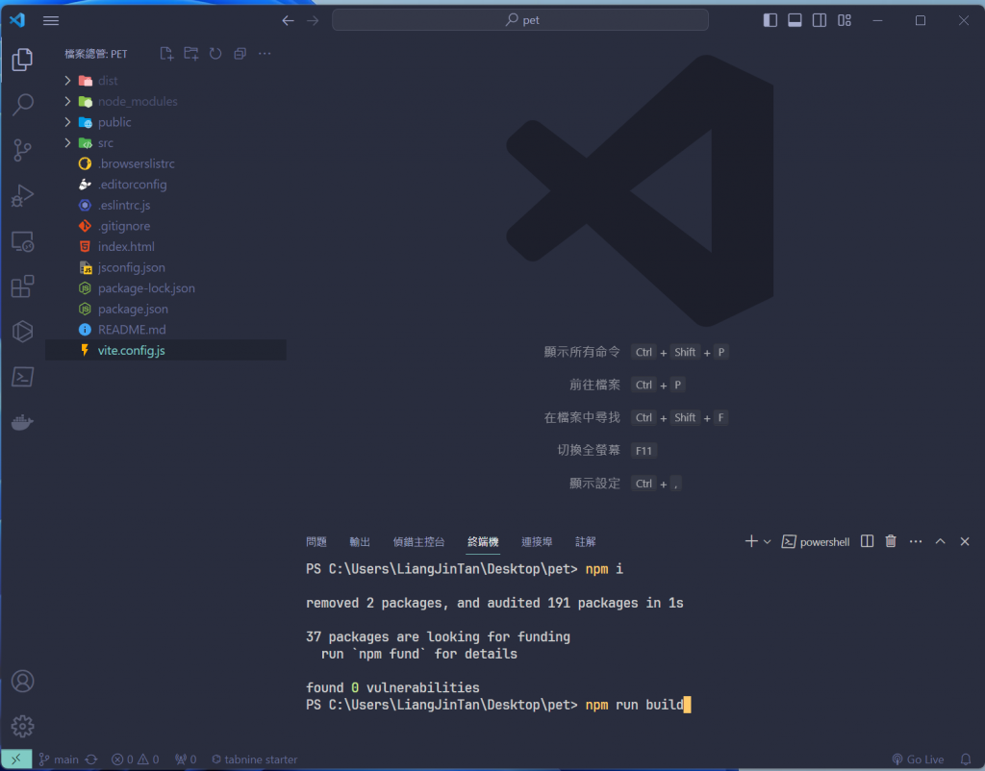Toggle bottom panel visibility

tap(795, 21)
